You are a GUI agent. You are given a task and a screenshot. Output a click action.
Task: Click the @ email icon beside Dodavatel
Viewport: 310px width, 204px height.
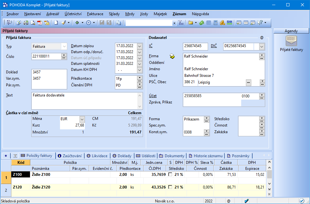262,37
